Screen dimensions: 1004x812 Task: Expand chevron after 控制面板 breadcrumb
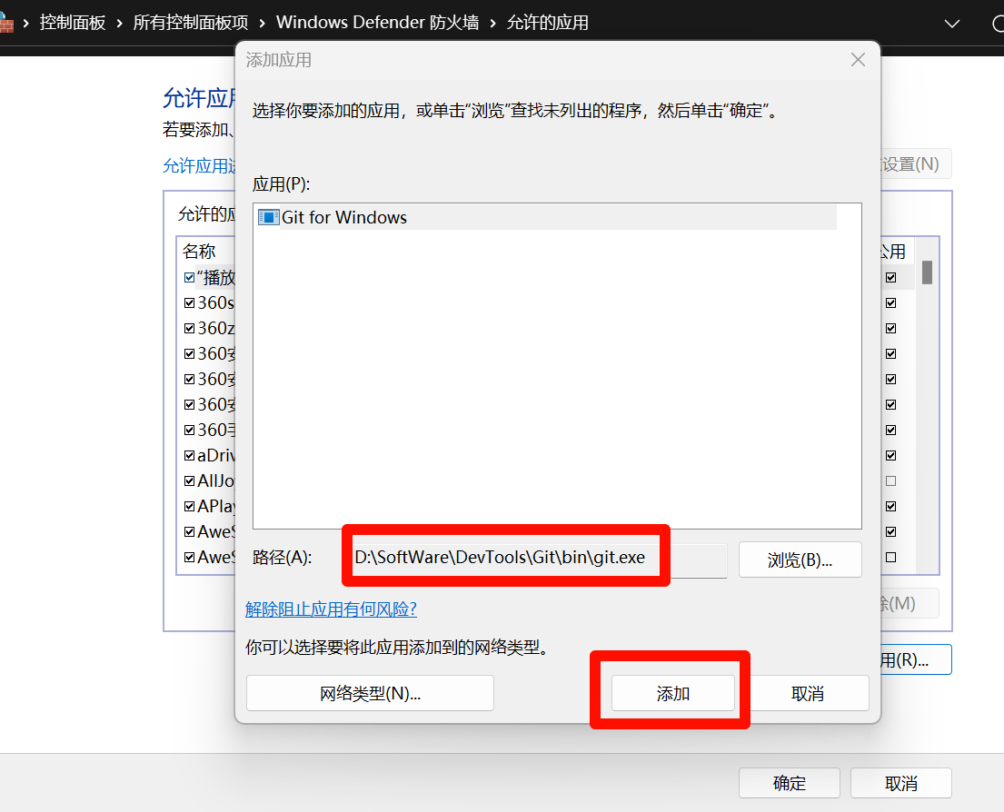click(x=119, y=24)
